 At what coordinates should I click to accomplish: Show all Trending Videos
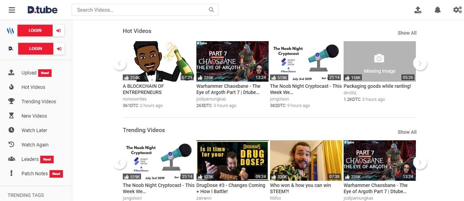[407, 132]
